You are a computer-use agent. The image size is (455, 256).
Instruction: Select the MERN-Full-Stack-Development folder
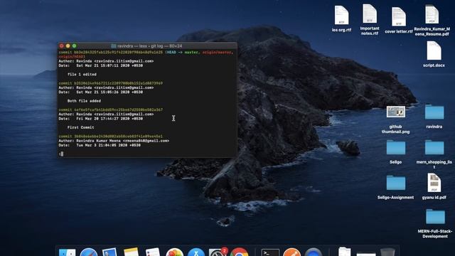click(435, 216)
